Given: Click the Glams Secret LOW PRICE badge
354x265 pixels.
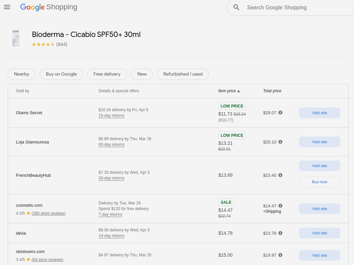Looking at the screenshot, I should click(x=232, y=106).
